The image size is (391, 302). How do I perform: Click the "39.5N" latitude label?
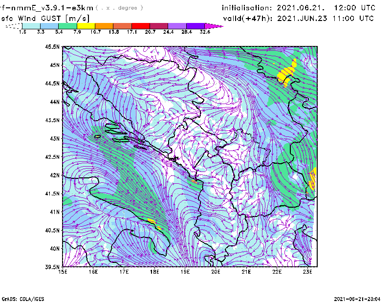pyautogui.click(x=52, y=267)
